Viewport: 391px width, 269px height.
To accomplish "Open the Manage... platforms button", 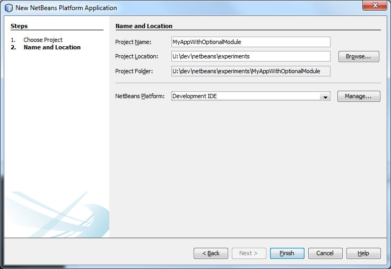I will pos(359,96).
